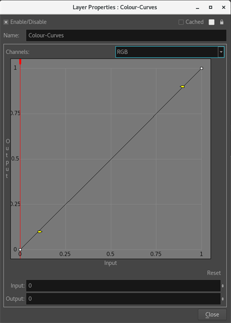This screenshot has width=231, height=323.
Task: Click the Output field stepper arrows
Action: pyautogui.click(x=223, y=299)
